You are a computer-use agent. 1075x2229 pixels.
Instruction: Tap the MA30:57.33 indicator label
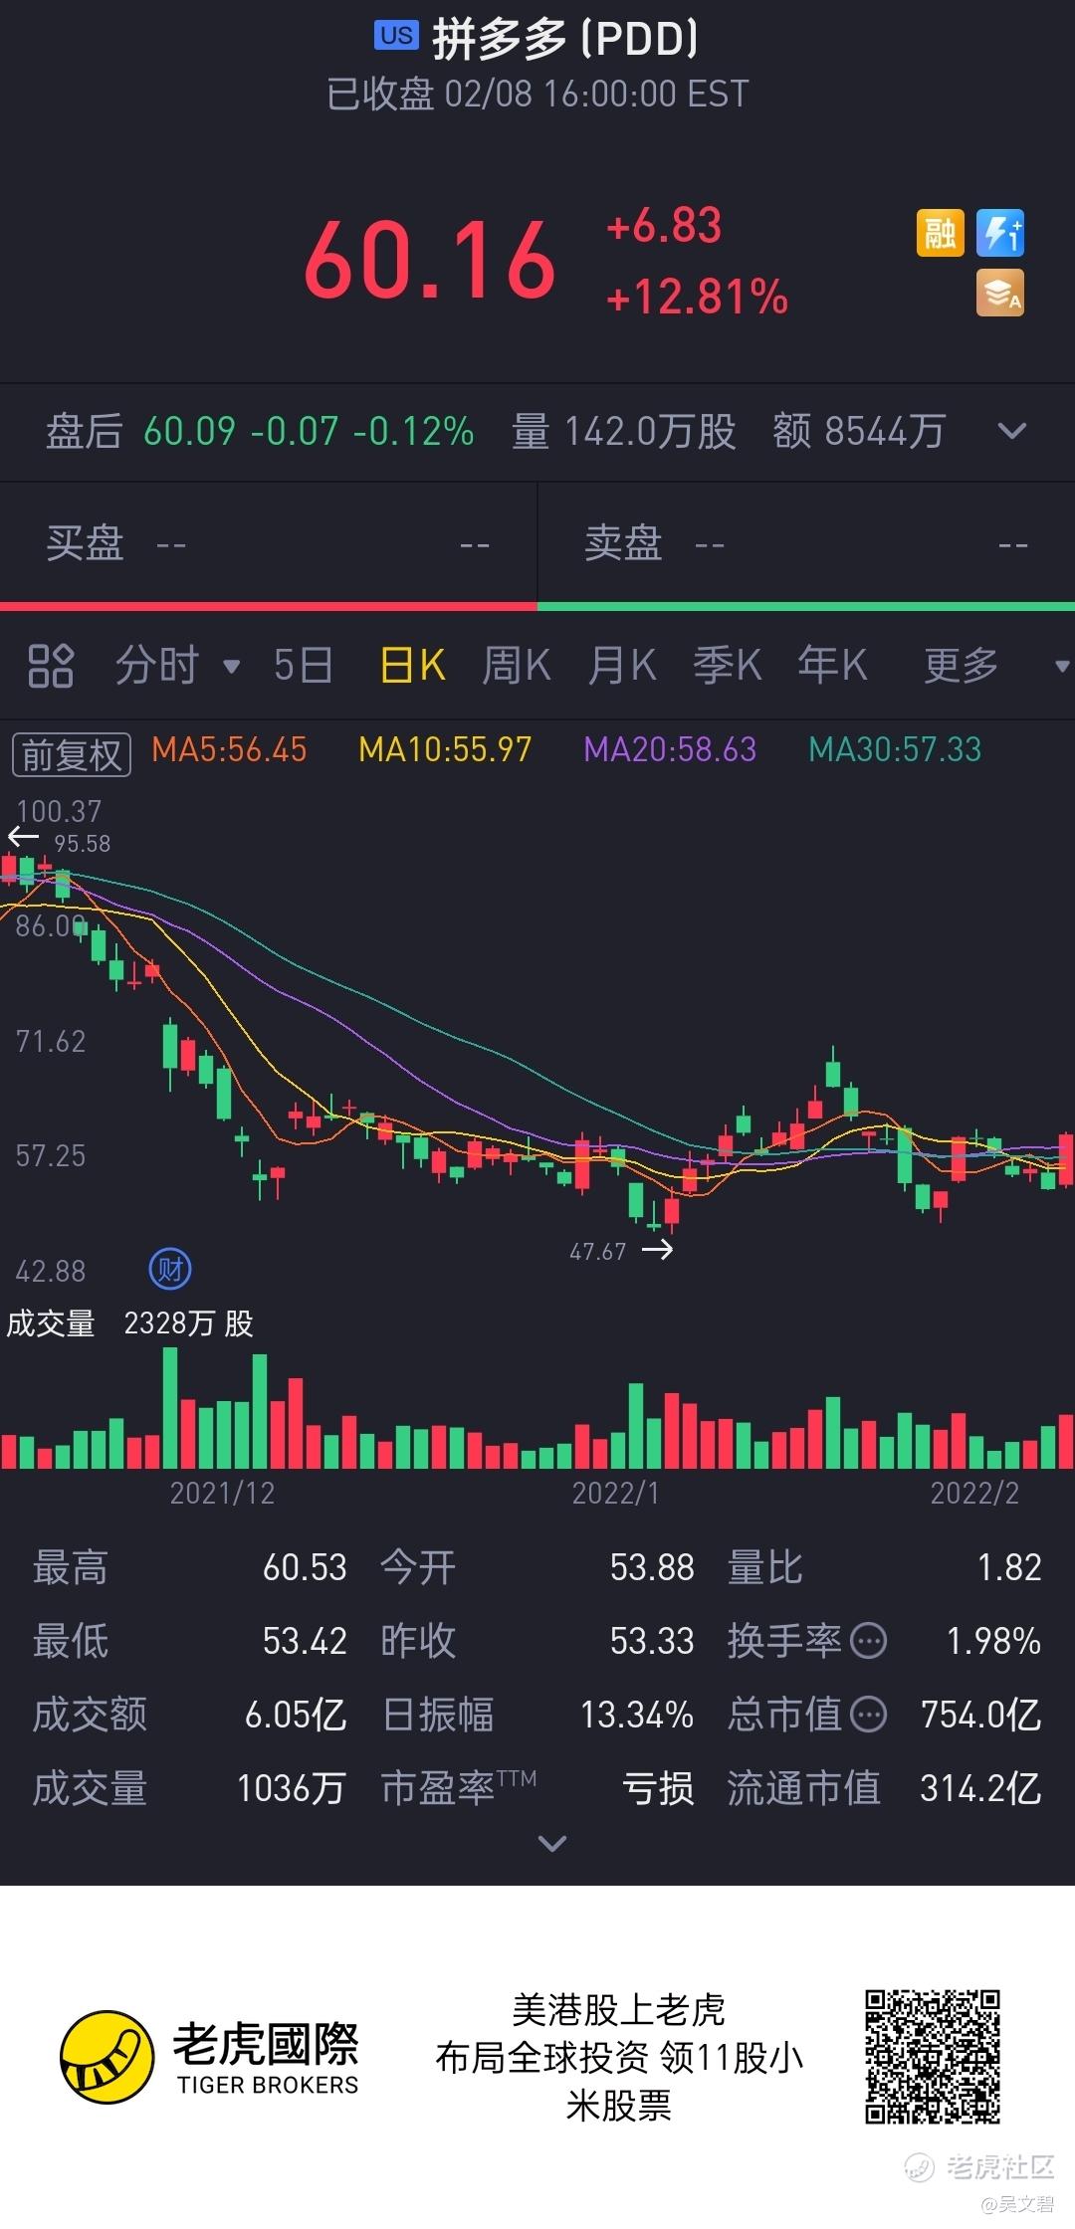895,749
